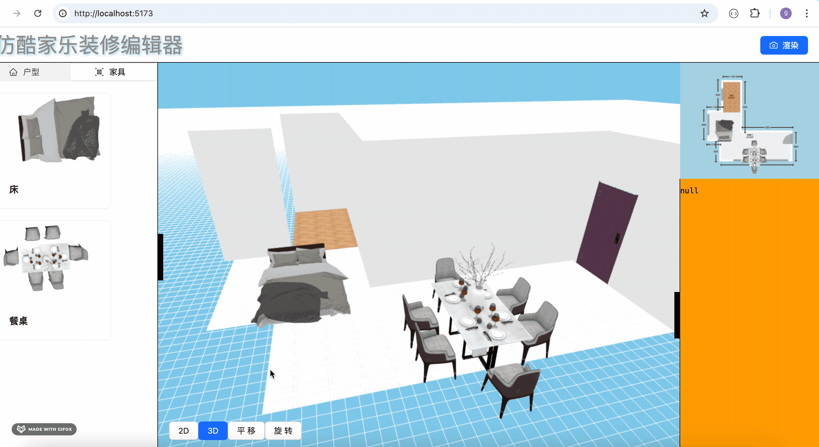Click the floor plan minimap
The image size is (819, 447).
[749, 121]
